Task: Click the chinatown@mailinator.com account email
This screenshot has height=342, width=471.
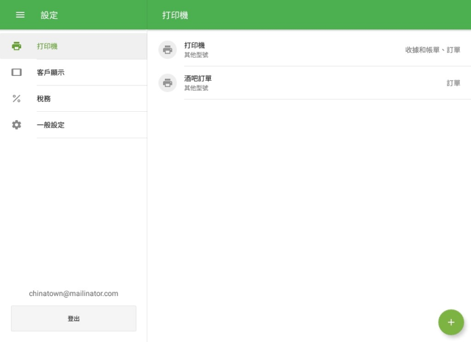Action: 74,293
